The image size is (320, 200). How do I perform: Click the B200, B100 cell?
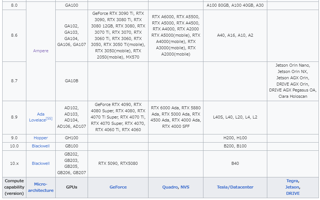point(235,146)
